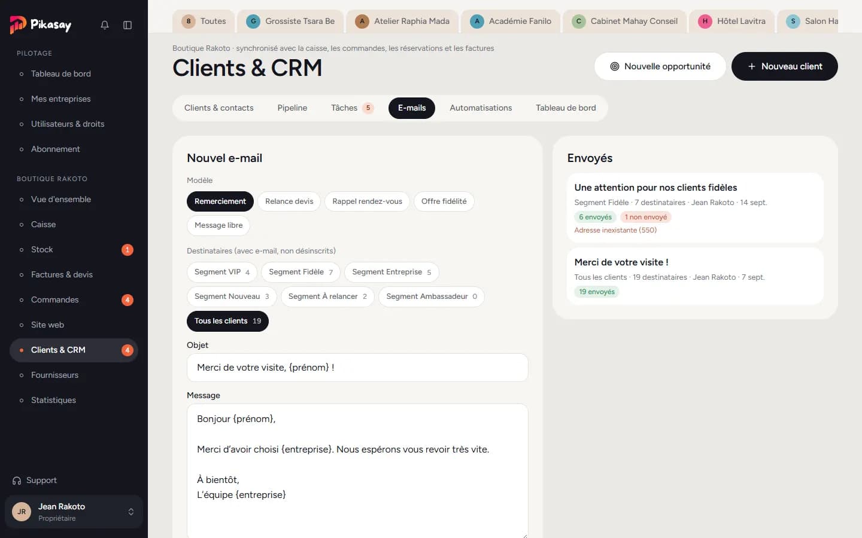This screenshot has height=538, width=862.
Task: Switch to Atelier Raphia Mada company
Action: pos(402,21)
